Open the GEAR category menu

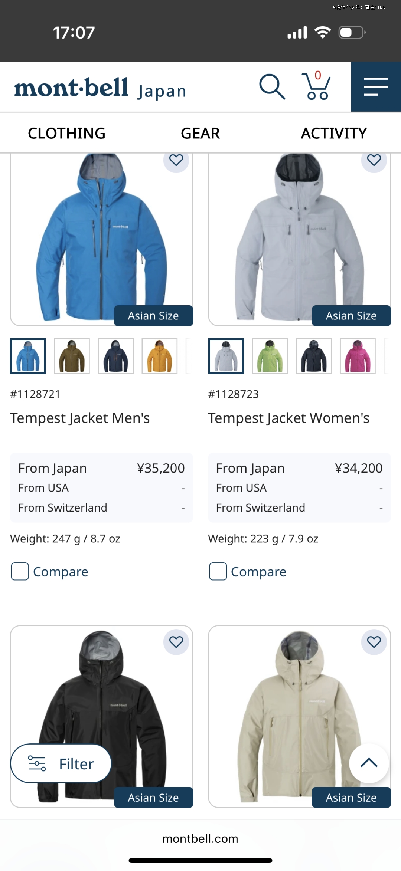200,133
